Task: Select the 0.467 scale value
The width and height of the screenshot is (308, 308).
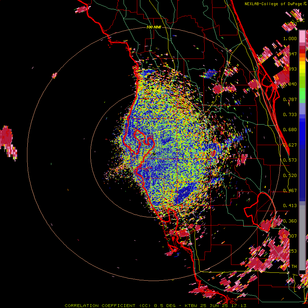Action: 290,191
